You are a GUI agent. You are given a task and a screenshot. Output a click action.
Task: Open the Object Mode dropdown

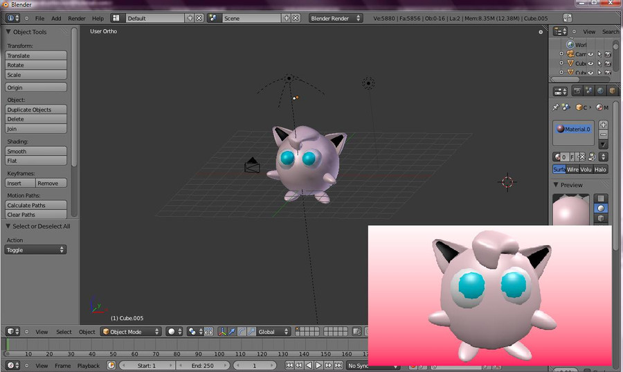(130, 331)
